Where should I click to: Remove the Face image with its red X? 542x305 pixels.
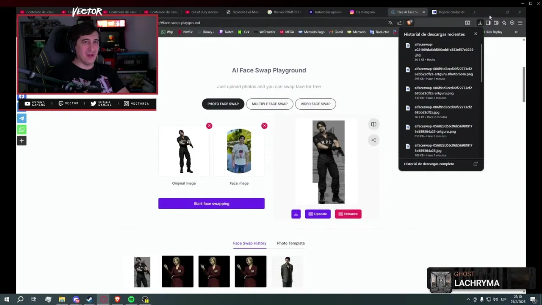click(264, 126)
